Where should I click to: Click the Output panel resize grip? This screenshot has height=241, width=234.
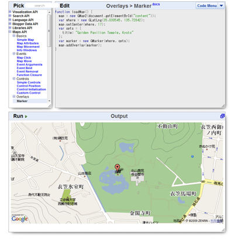coord(223,230)
